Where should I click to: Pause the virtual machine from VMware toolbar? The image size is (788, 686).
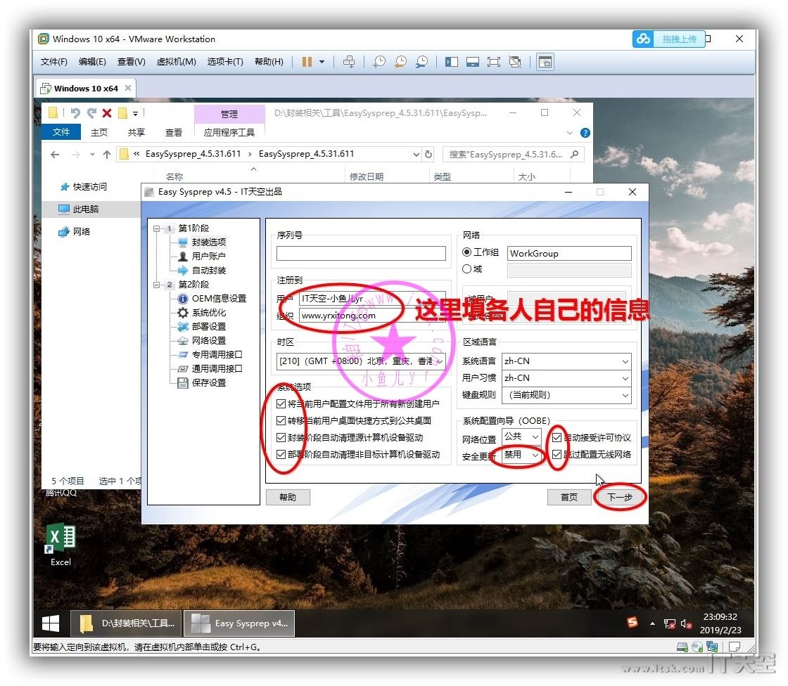307,62
